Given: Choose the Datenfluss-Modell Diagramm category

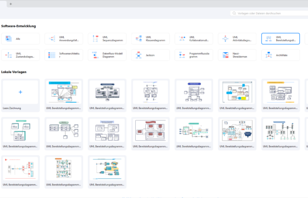Looking at the screenshot, I should (x=107, y=55).
